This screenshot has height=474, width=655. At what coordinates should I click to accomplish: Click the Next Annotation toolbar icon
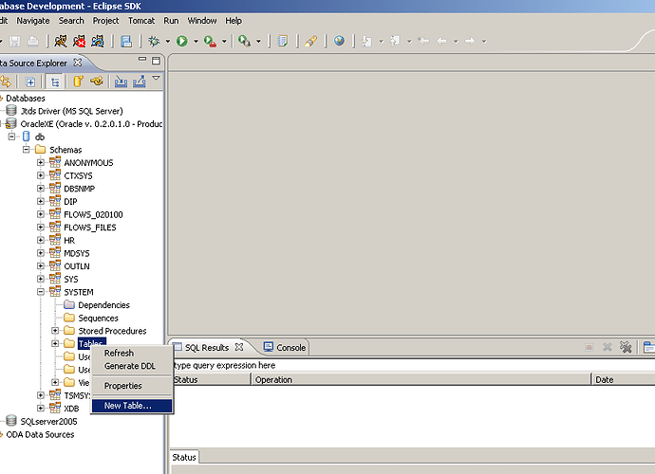click(x=366, y=41)
